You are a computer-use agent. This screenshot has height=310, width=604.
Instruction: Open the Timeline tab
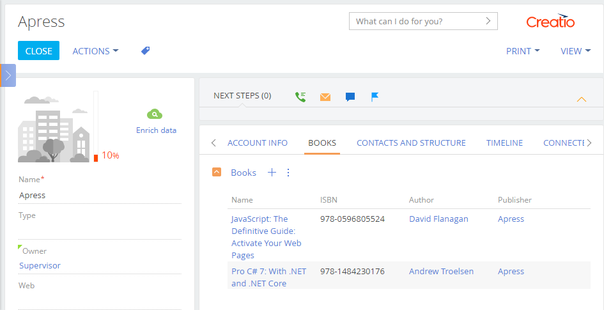[x=504, y=143]
